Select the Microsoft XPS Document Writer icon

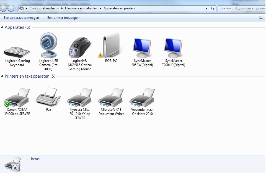tap(111, 97)
